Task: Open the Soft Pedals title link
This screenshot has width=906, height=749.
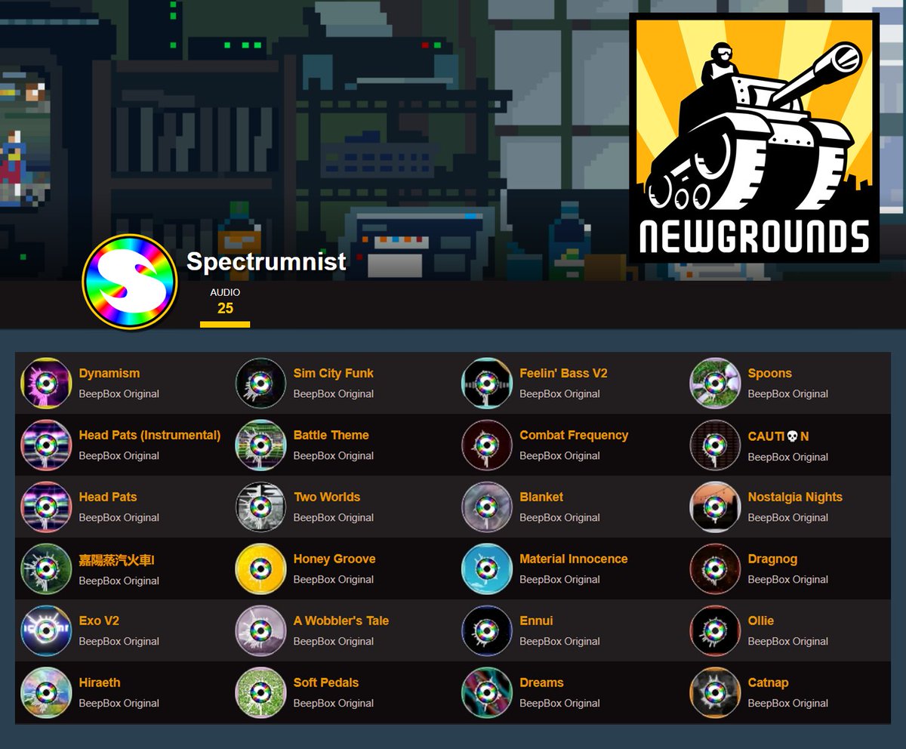Action: click(x=326, y=683)
